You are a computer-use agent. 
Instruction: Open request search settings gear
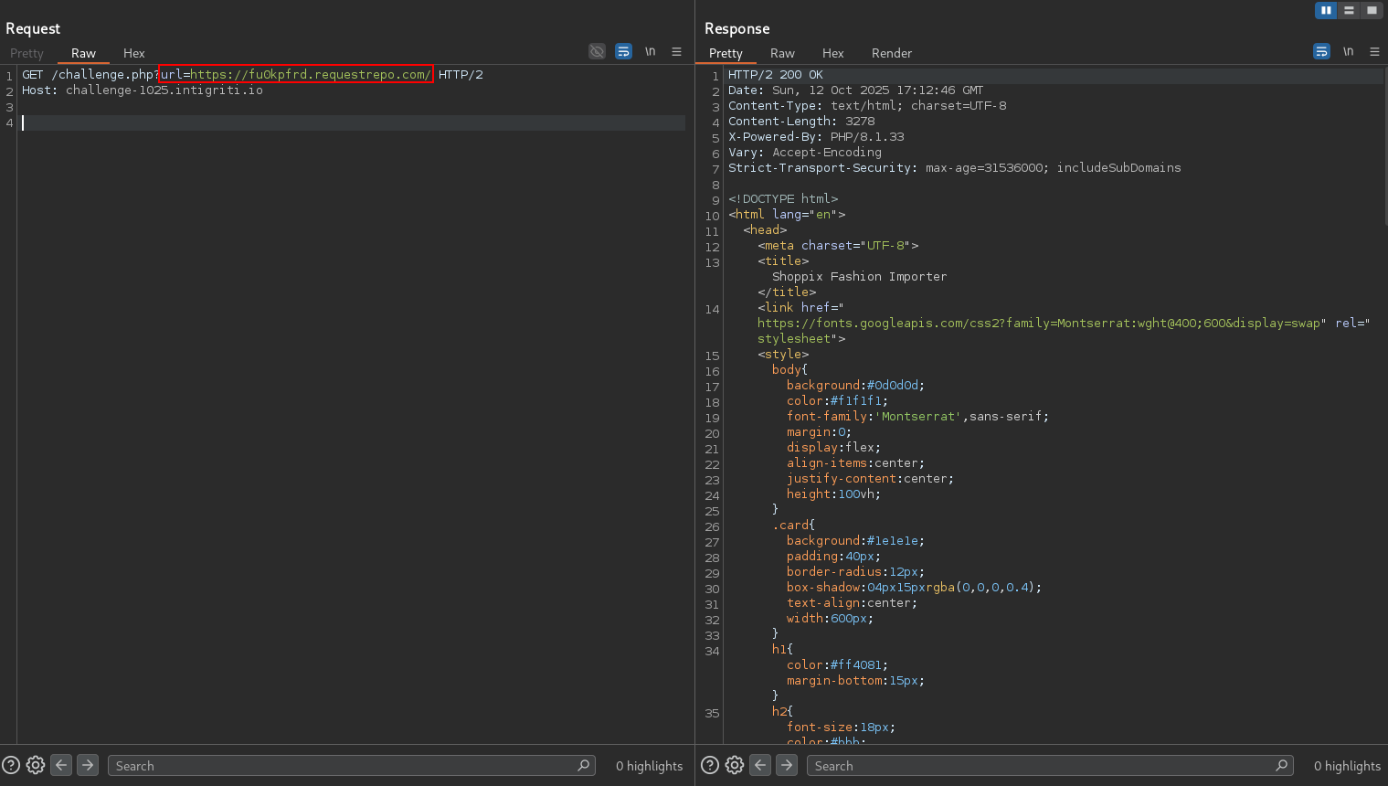pyautogui.click(x=36, y=766)
